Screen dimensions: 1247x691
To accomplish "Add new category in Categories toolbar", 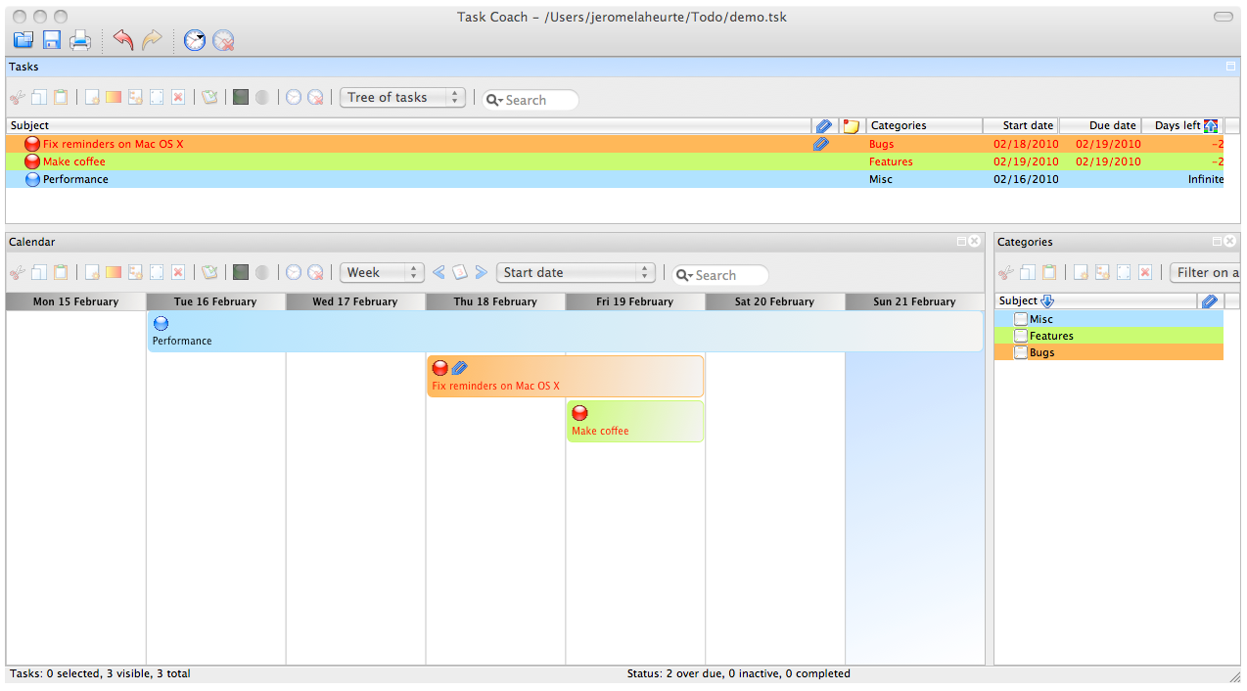I will [1081, 273].
